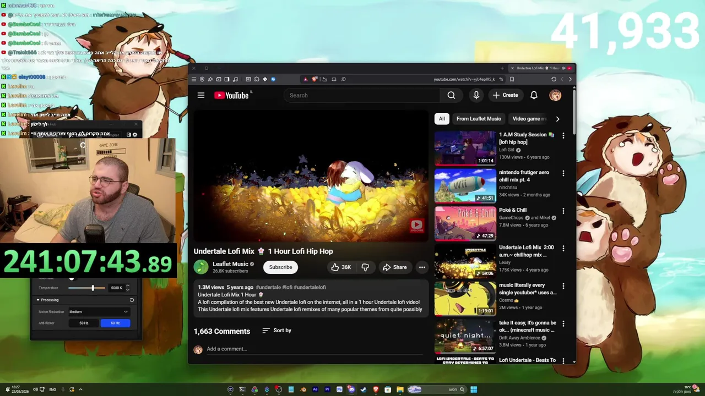705x396 pixels.
Task: Open the Windows taskbar search box
Action: 437,389
